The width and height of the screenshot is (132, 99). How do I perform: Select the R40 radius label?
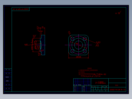tap(26, 44)
